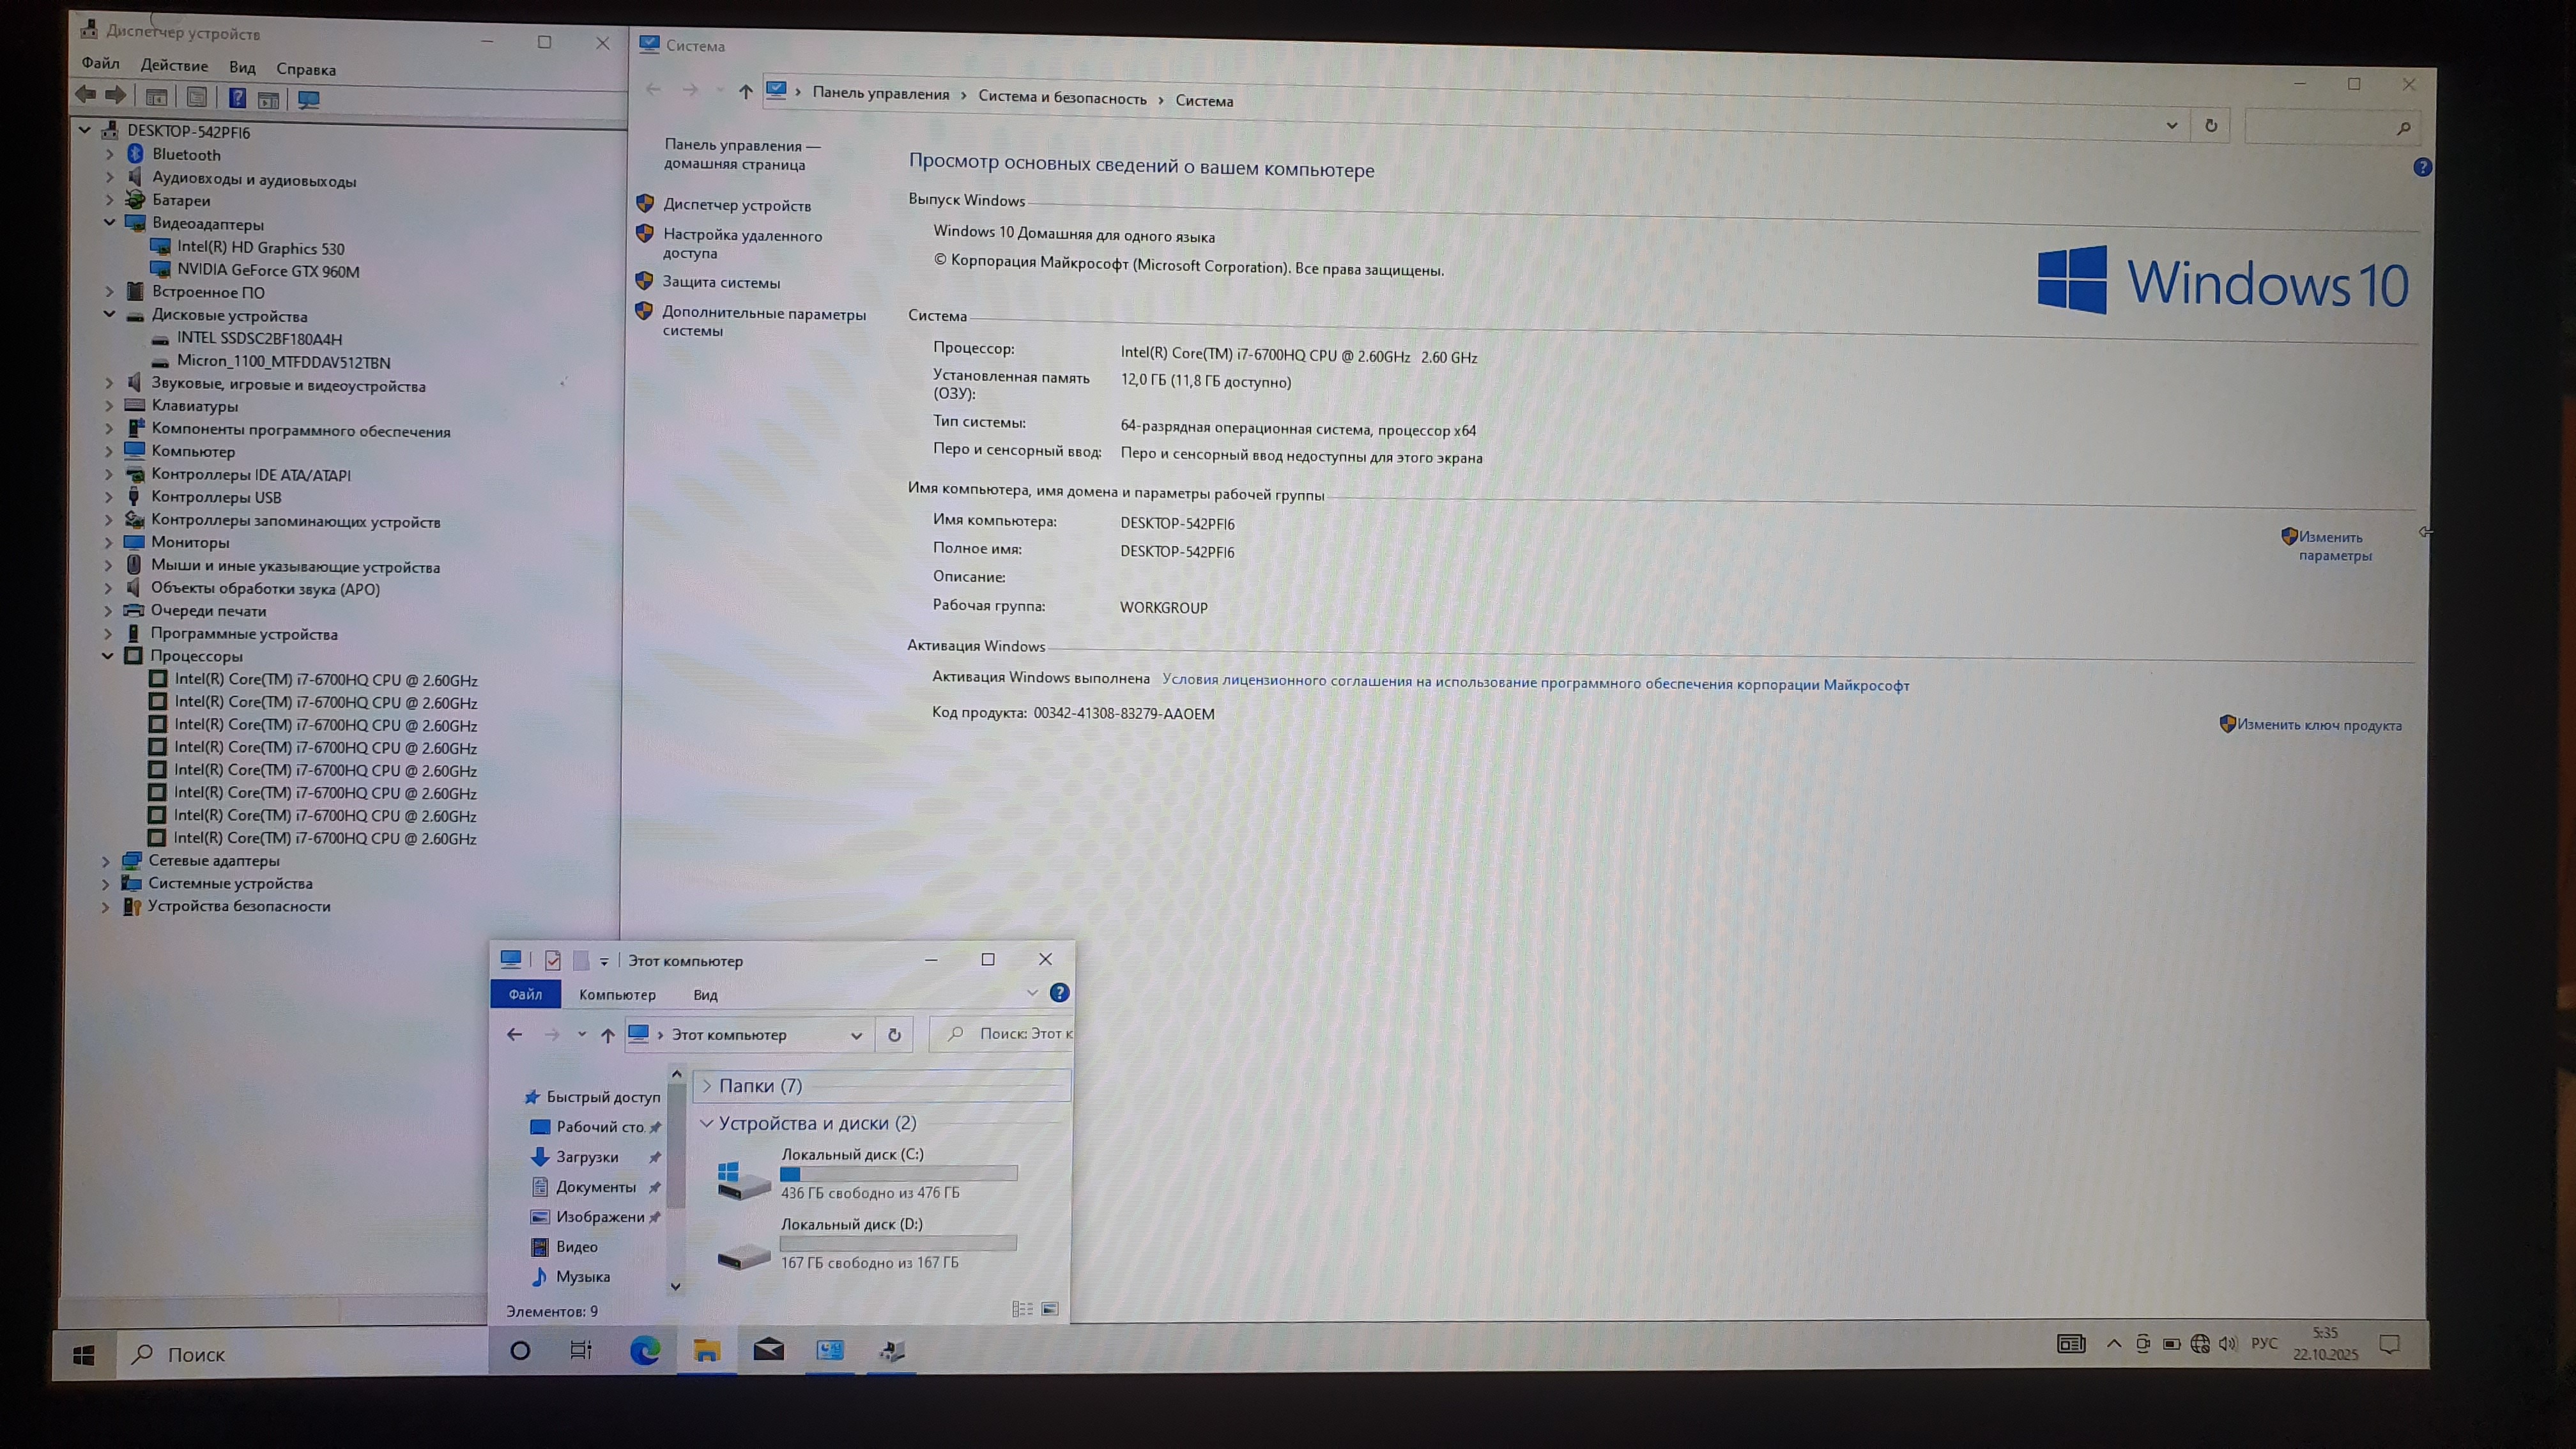Screen dimensions: 2576x1449
Task: Open the notification center icon in tray
Action: pos(2389,1344)
